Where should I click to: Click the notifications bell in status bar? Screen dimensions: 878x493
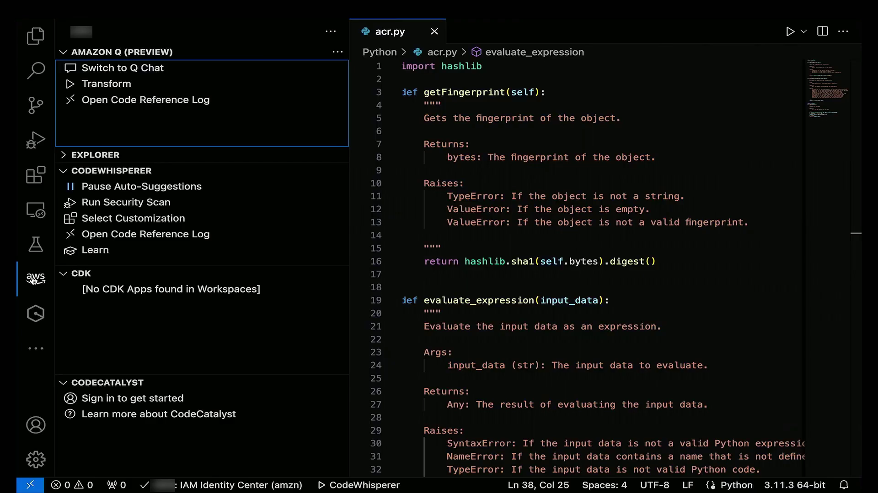click(844, 485)
